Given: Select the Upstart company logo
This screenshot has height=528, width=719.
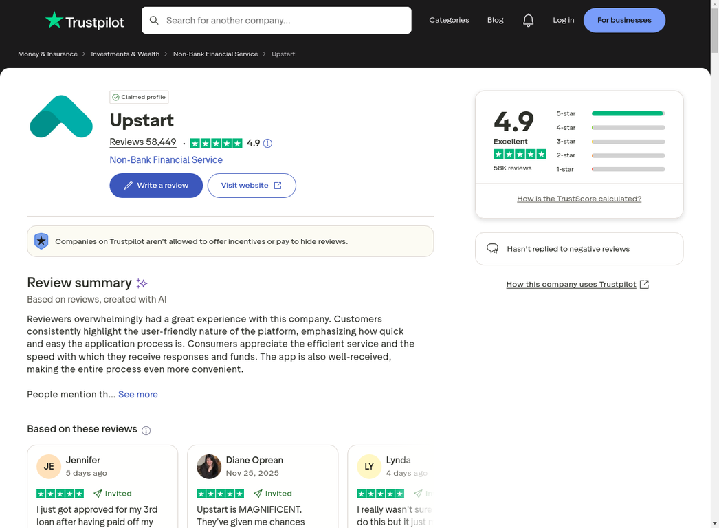Looking at the screenshot, I should click(x=60, y=116).
